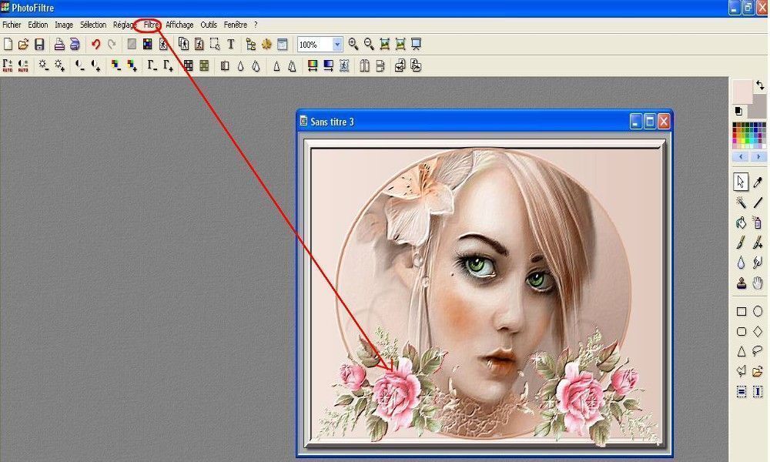Decrease gamma with gamma minus icon
The width and height of the screenshot is (770, 462).
[x=152, y=65]
